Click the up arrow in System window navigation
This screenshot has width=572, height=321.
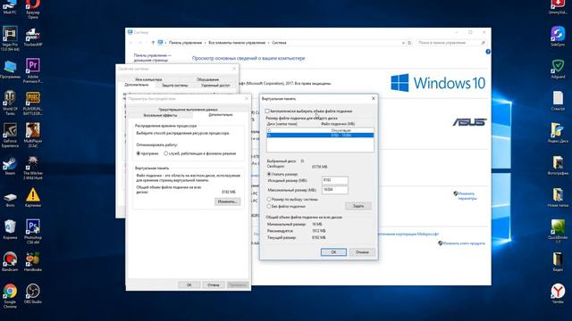point(153,43)
